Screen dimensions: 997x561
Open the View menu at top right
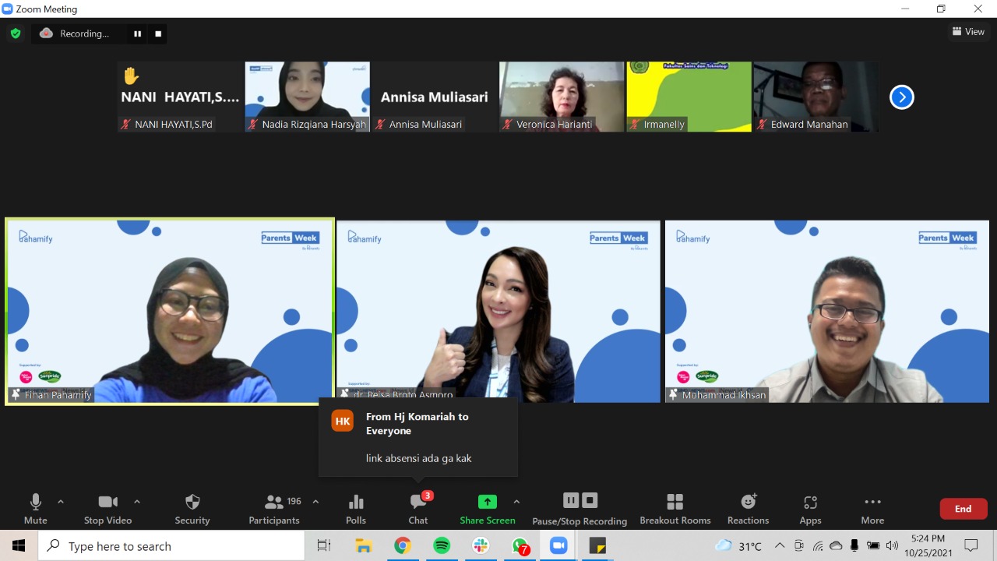point(968,32)
